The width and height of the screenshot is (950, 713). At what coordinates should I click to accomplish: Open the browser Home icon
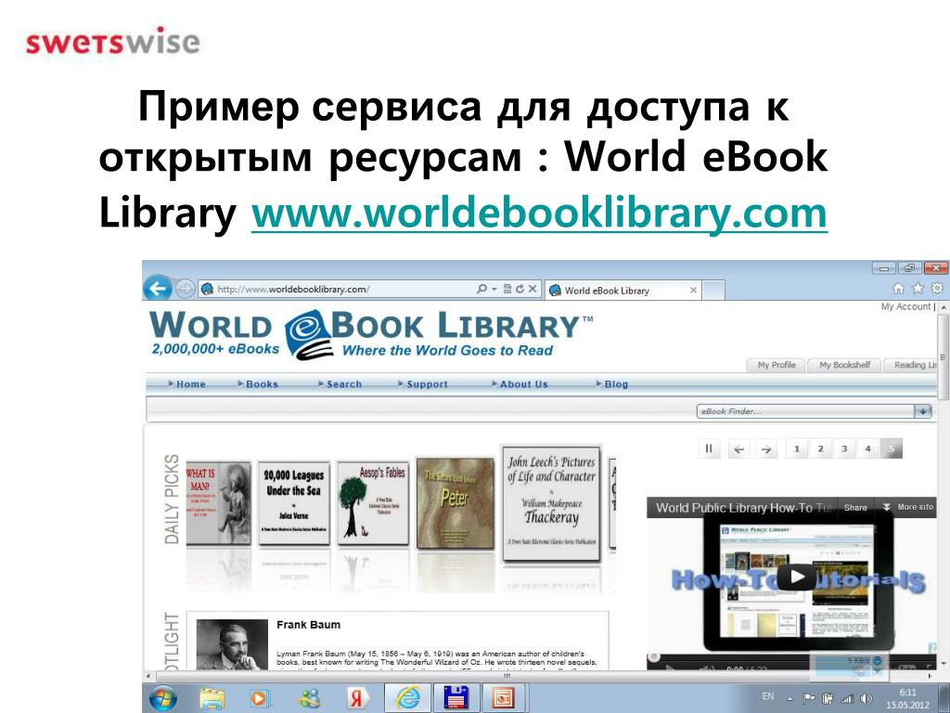point(898,289)
